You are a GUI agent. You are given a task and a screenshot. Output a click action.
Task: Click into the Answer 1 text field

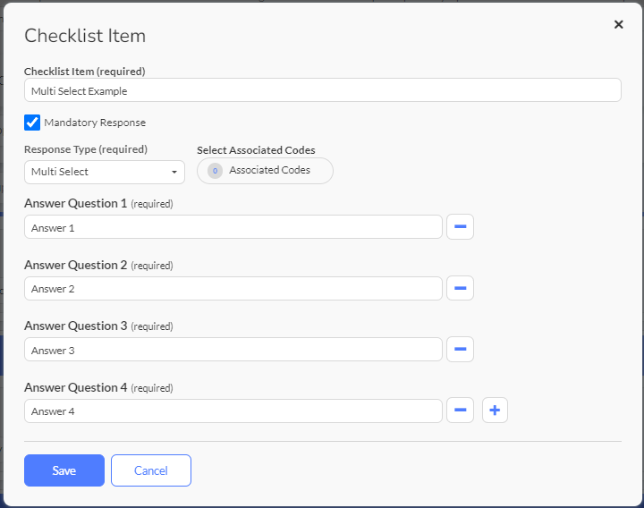[233, 227]
